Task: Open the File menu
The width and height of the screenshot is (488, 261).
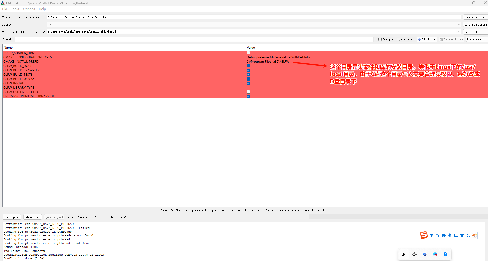Action: tap(5, 9)
